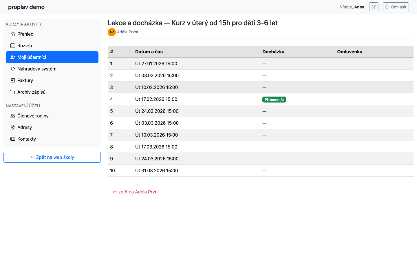Open Rozvrh in the sidebar
This screenshot has height=261, width=417.
click(52, 46)
